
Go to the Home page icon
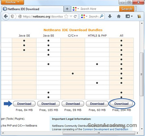tap(119, 16)
